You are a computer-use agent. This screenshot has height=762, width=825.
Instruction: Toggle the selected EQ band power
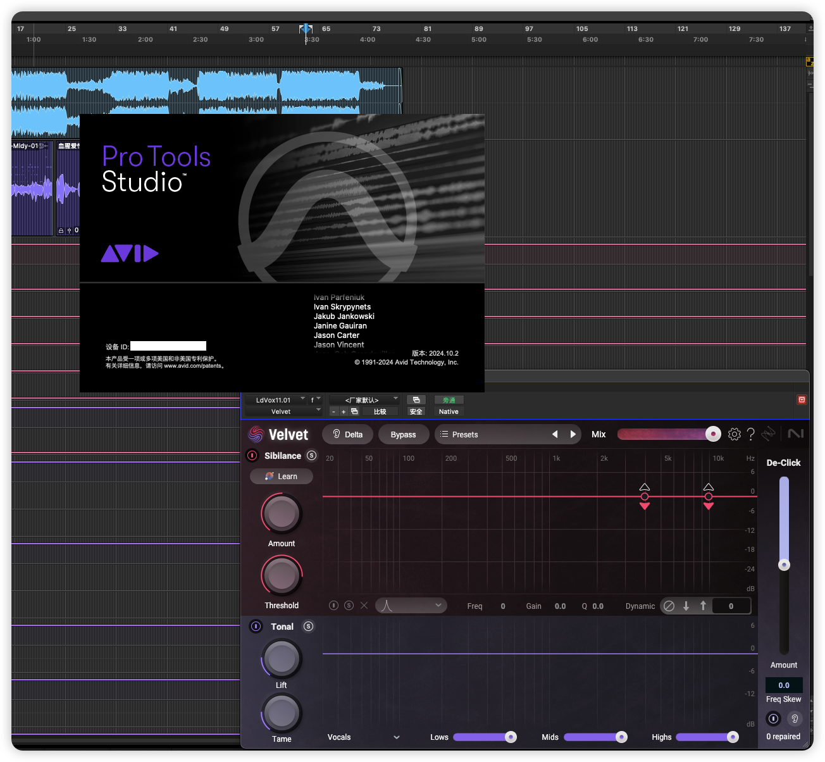[x=333, y=606]
